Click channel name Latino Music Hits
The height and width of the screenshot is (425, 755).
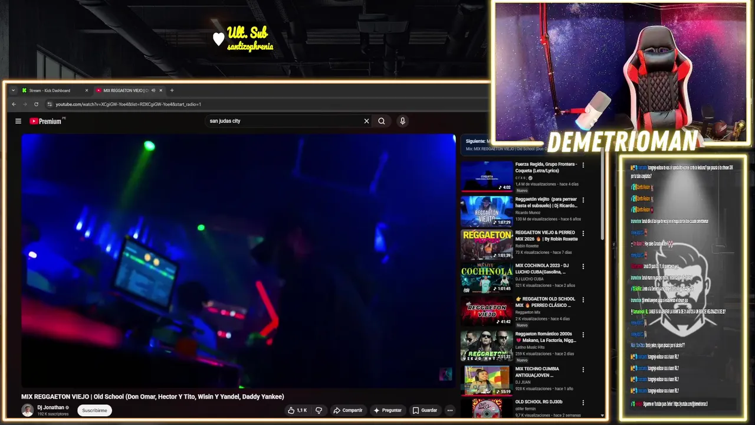[530, 347]
